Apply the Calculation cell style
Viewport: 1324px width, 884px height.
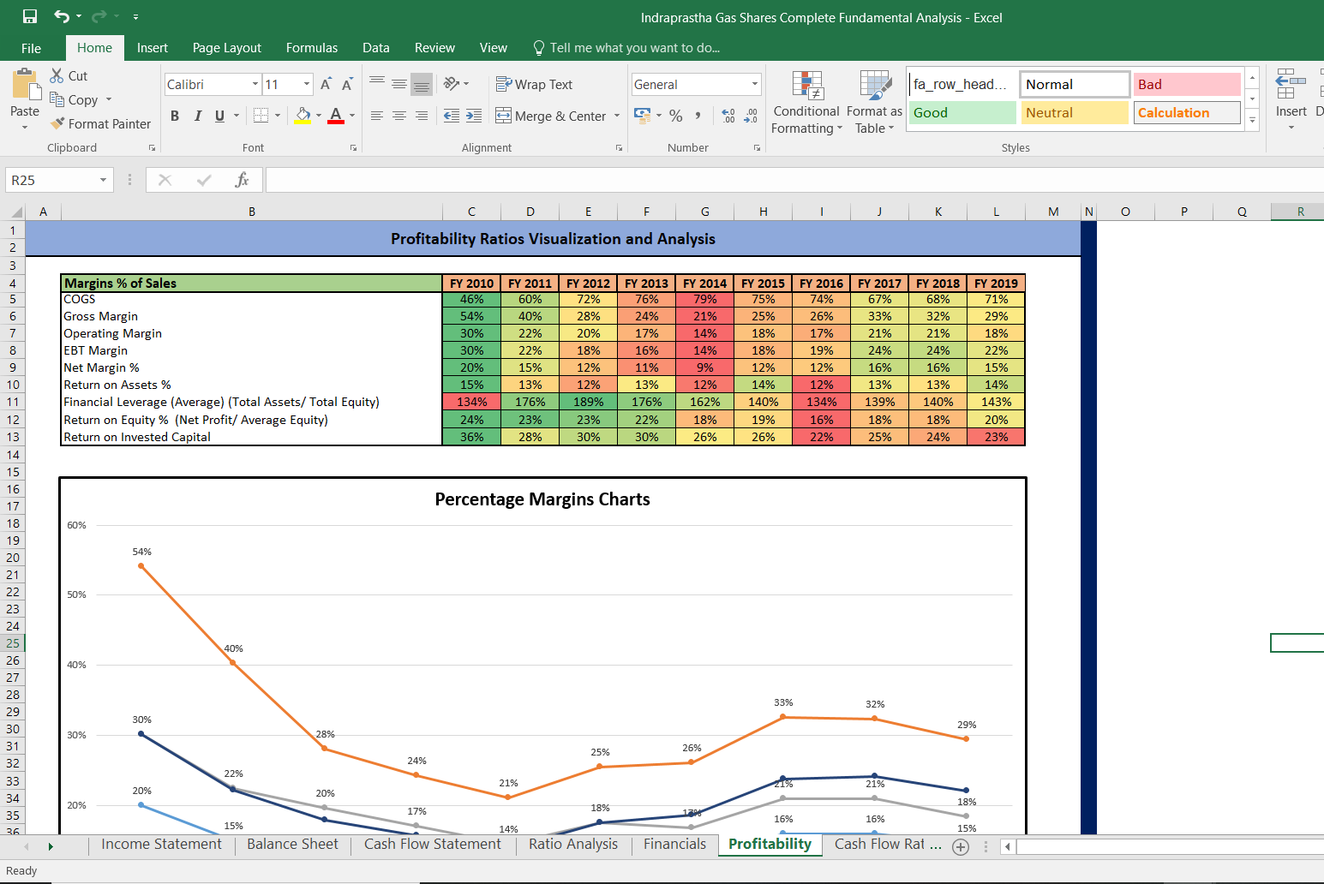(x=1187, y=112)
